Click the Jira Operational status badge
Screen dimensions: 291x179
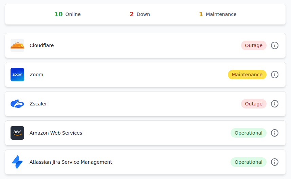coord(248,162)
